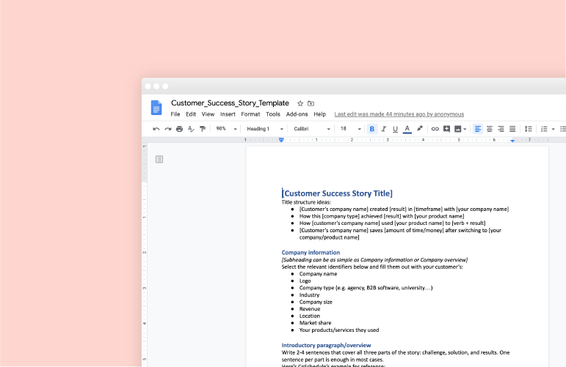
Task: Toggle Italic formatting
Action: coord(384,129)
